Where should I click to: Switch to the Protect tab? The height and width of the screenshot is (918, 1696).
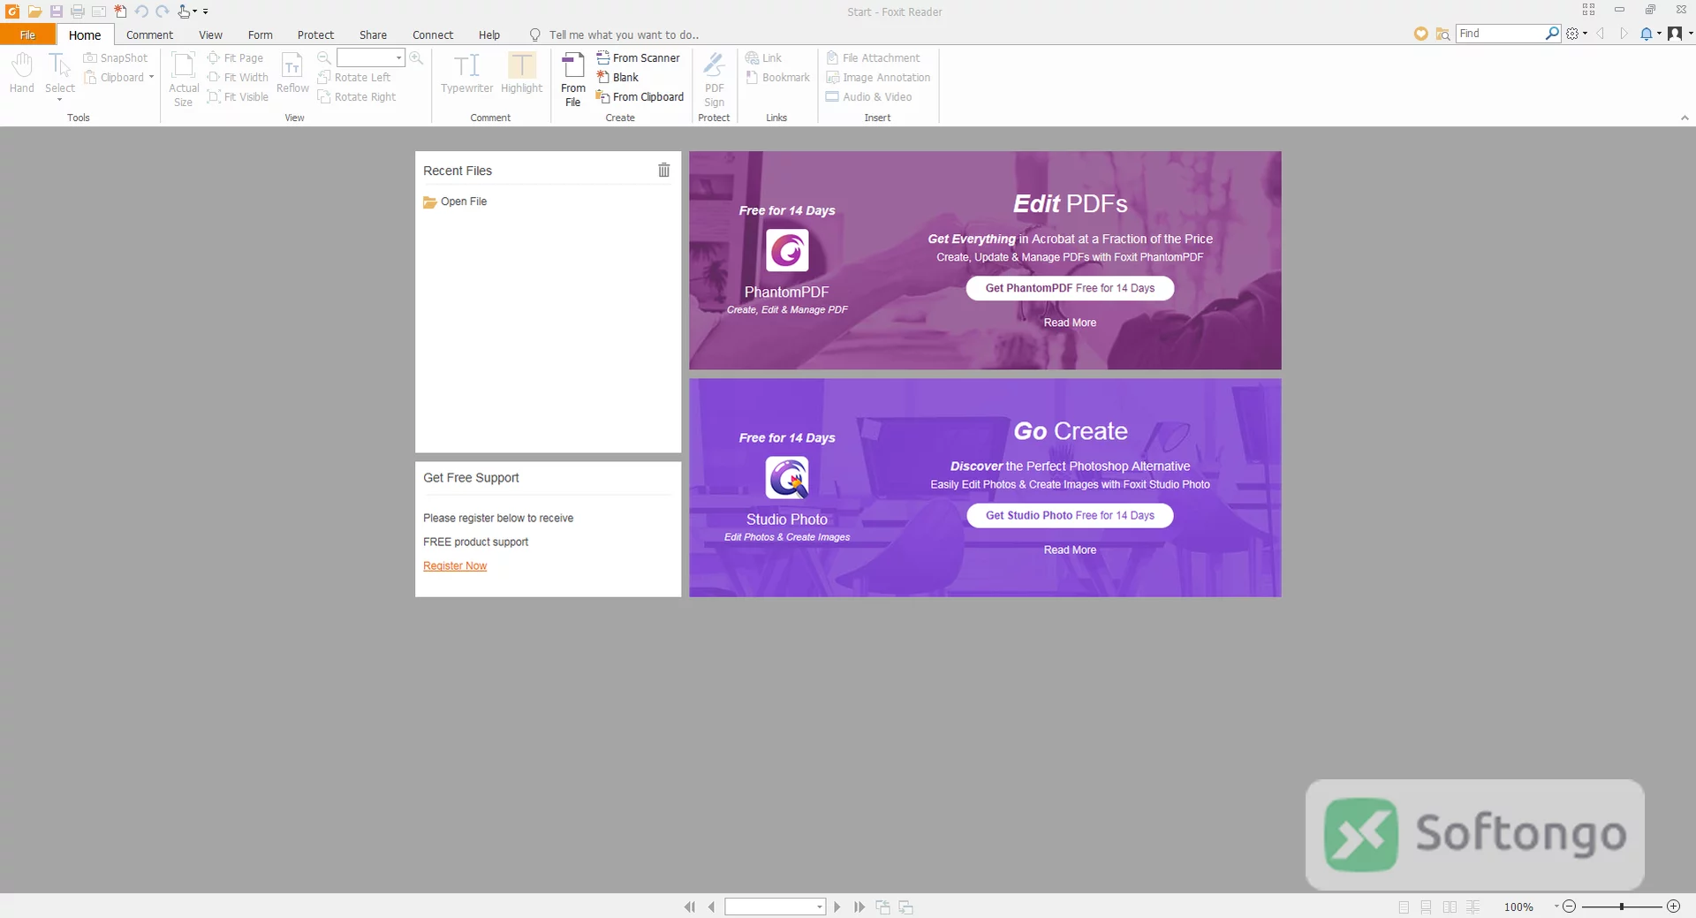coord(315,34)
